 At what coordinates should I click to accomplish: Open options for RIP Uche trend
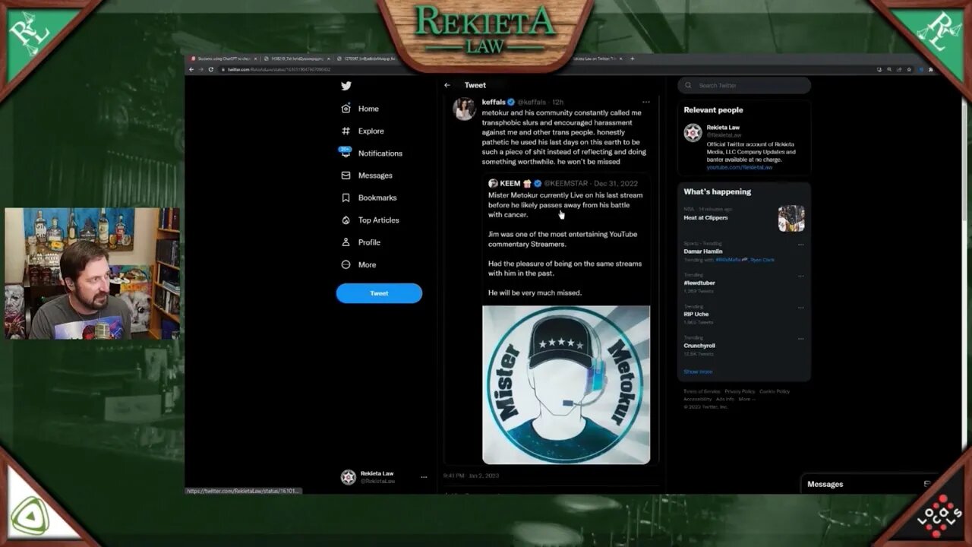800,307
